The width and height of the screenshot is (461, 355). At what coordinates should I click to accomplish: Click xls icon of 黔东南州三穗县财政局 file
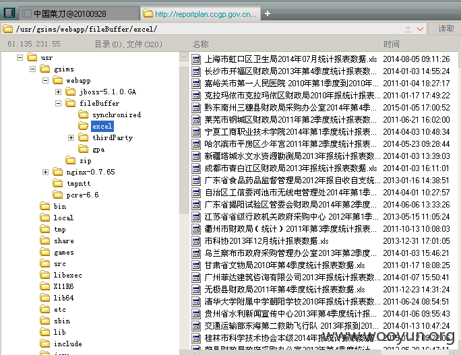[196, 108]
